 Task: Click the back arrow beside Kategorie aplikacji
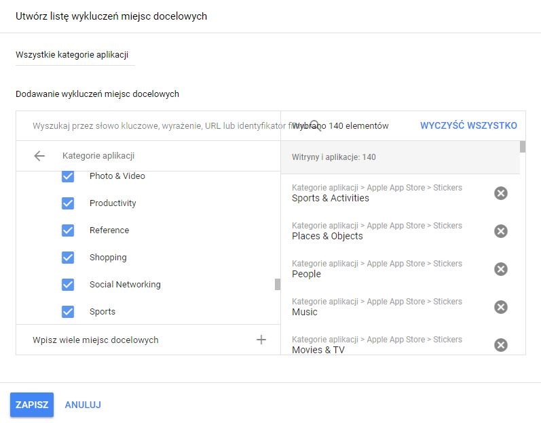click(39, 156)
